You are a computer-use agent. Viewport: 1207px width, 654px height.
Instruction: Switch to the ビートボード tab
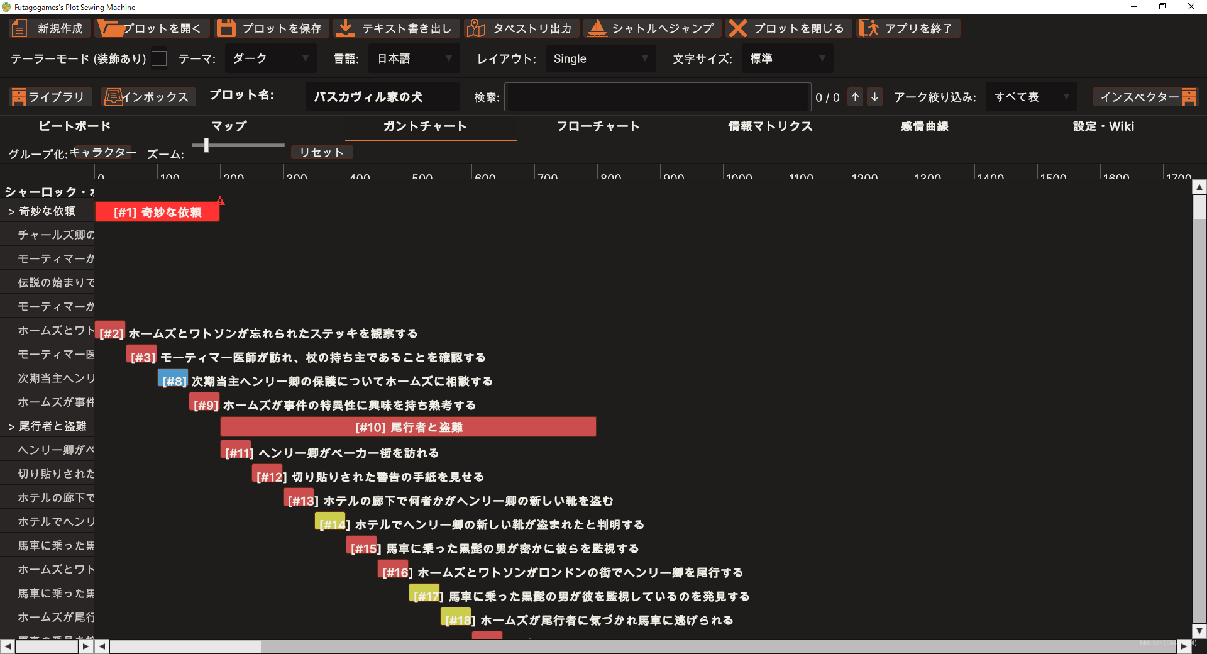75,126
